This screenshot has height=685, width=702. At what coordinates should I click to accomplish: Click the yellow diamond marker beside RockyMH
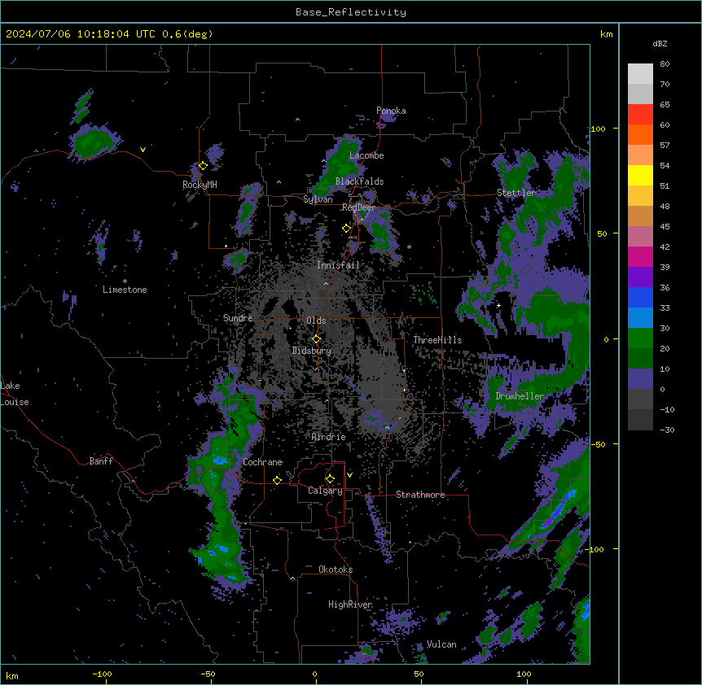[204, 165]
